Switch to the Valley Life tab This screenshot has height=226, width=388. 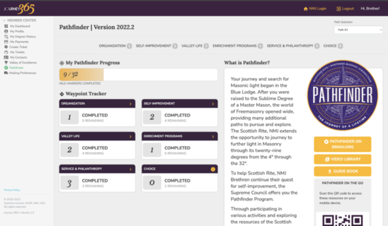point(195,46)
